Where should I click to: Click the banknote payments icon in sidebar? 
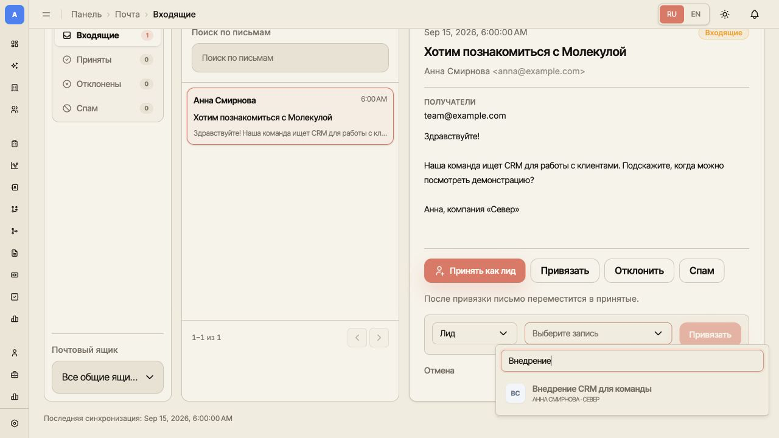15,275
